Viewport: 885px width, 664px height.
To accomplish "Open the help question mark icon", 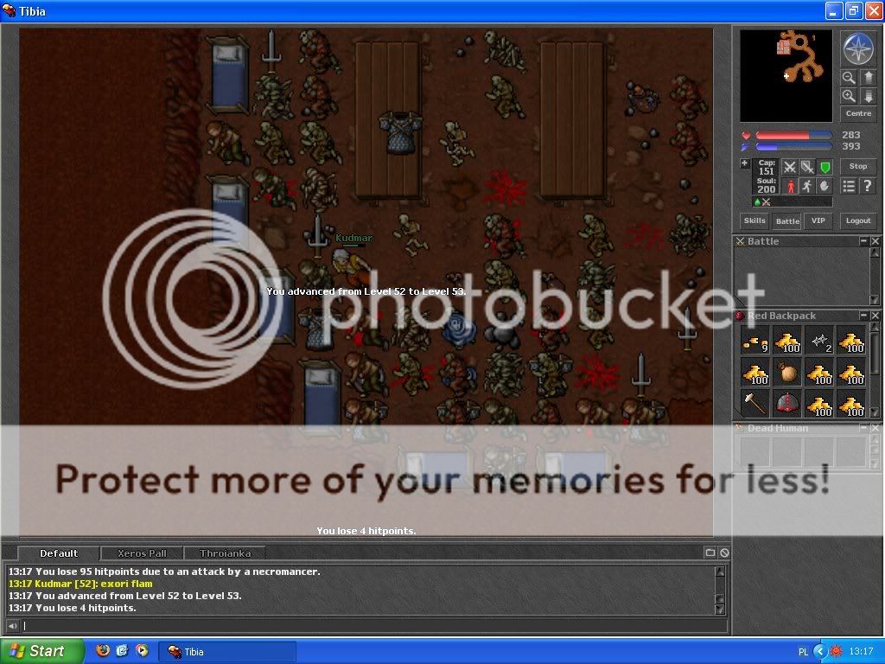I will point(868,186).
